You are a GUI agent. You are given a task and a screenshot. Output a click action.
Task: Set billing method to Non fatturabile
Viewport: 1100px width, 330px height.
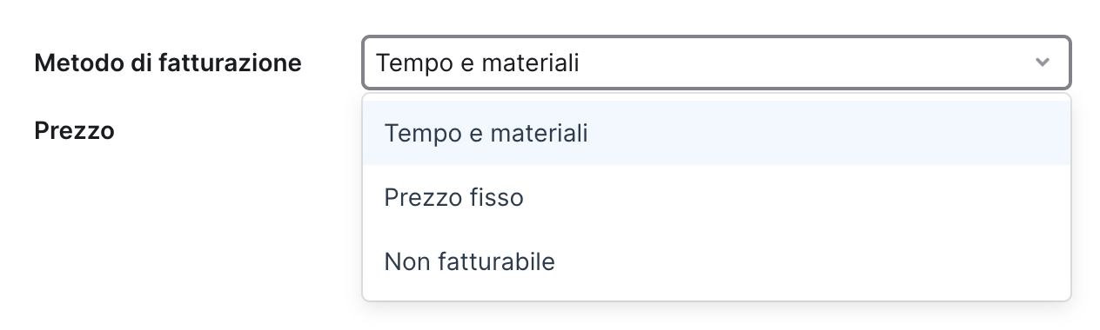point(716,261)
